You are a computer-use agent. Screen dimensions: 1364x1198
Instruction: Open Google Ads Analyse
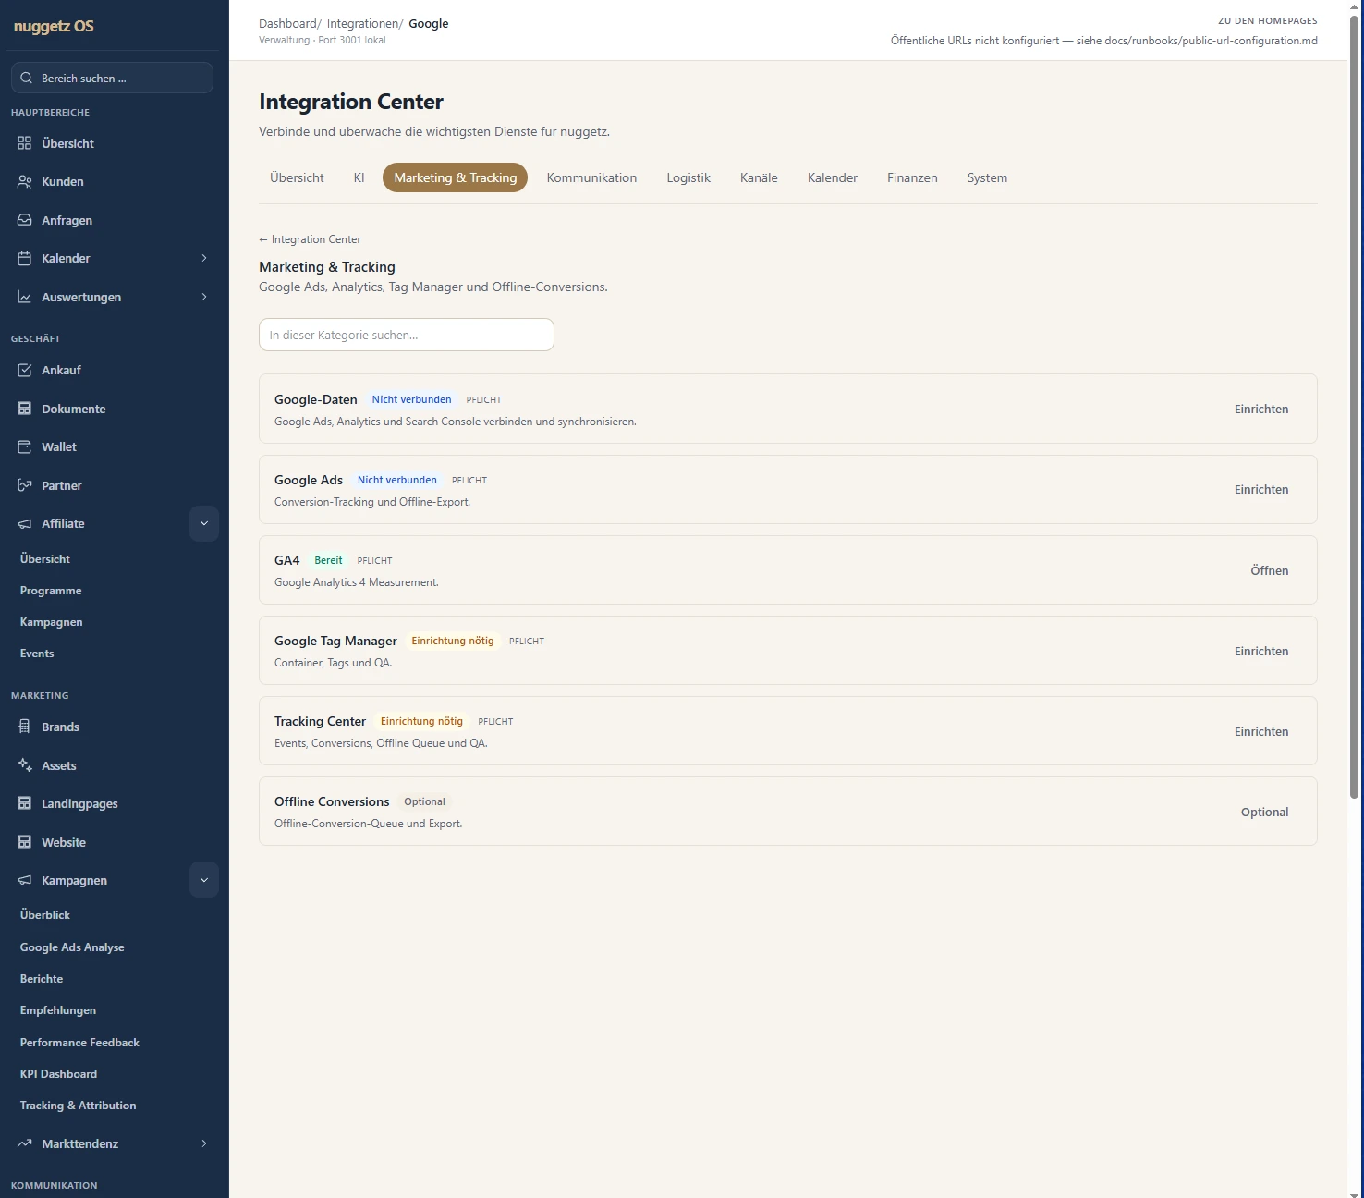[x=72, y=947]
